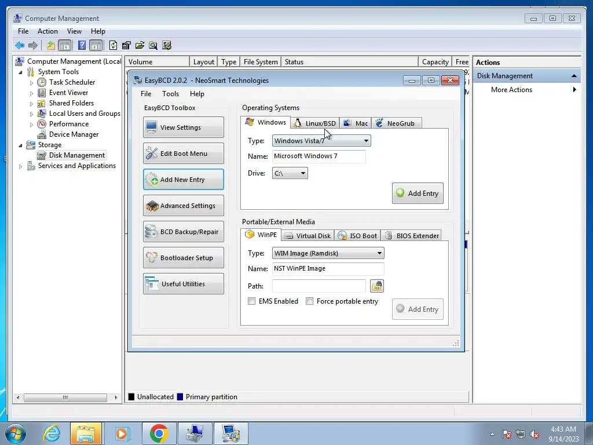Open EasyBCD File menu
Image resolution: width=593 pixels, height=445 pixels.
tap(146, 94)
